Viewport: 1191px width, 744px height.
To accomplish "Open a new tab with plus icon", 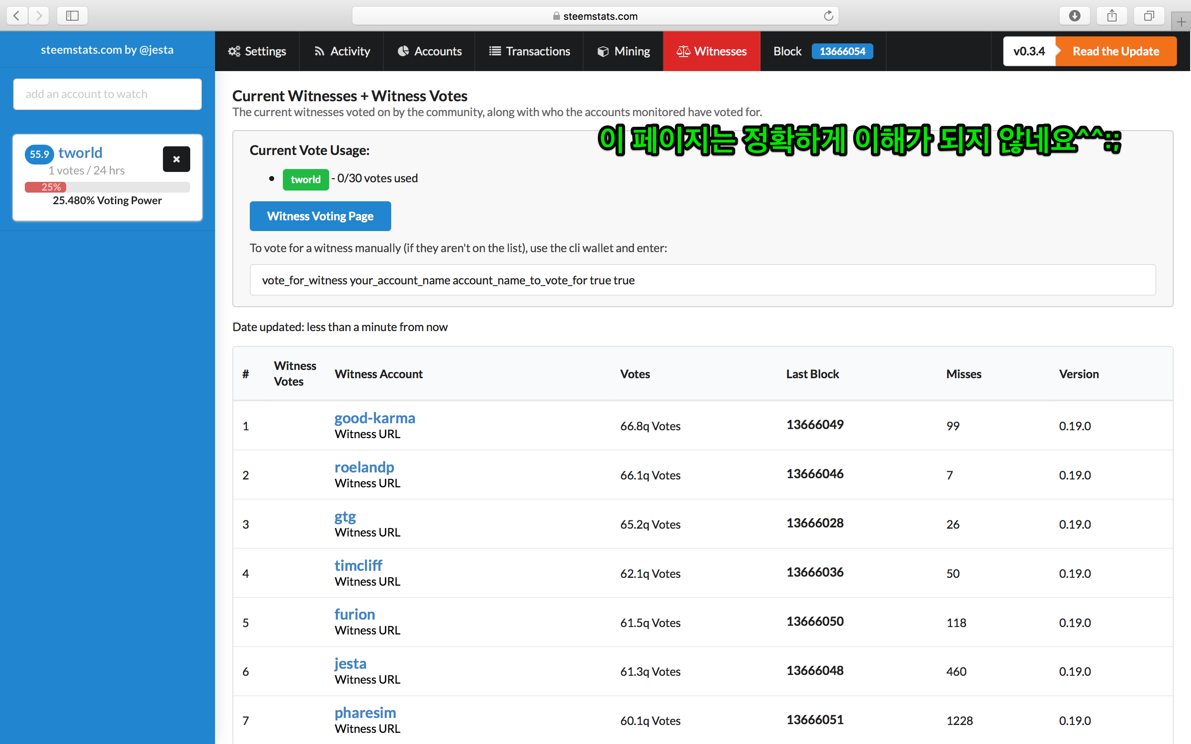I will 1181,21.
